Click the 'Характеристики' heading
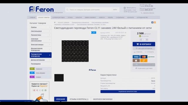 click(x=108, y=75)
